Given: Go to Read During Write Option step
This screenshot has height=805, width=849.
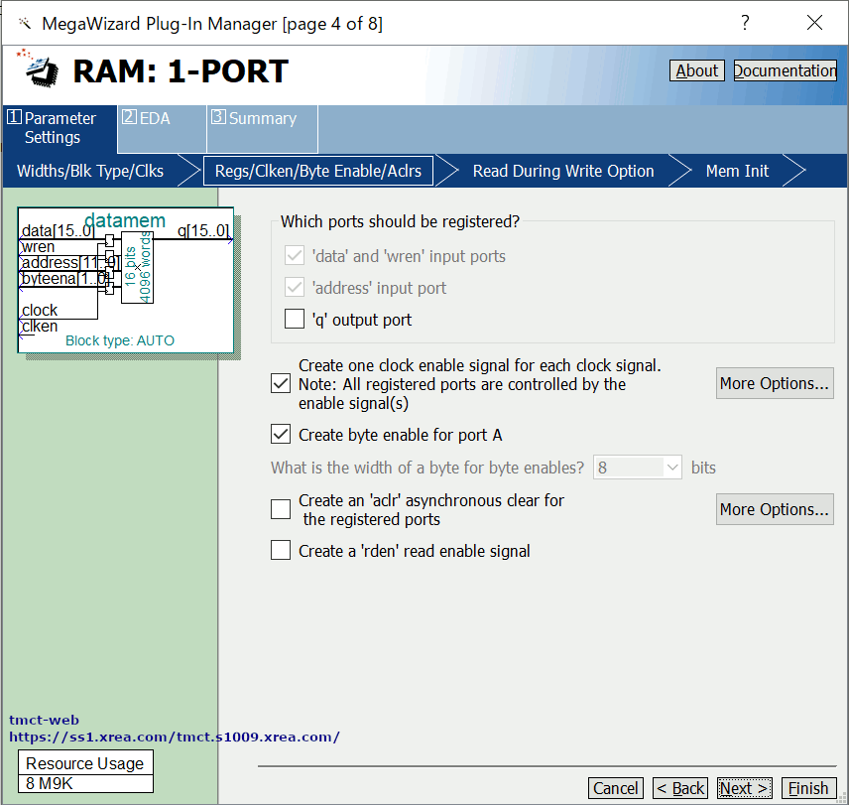Looking at the screenshot, I should click(563, 171).
